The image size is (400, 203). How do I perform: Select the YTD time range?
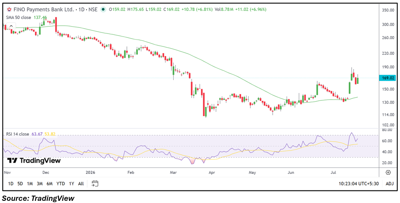click(61, 183)
